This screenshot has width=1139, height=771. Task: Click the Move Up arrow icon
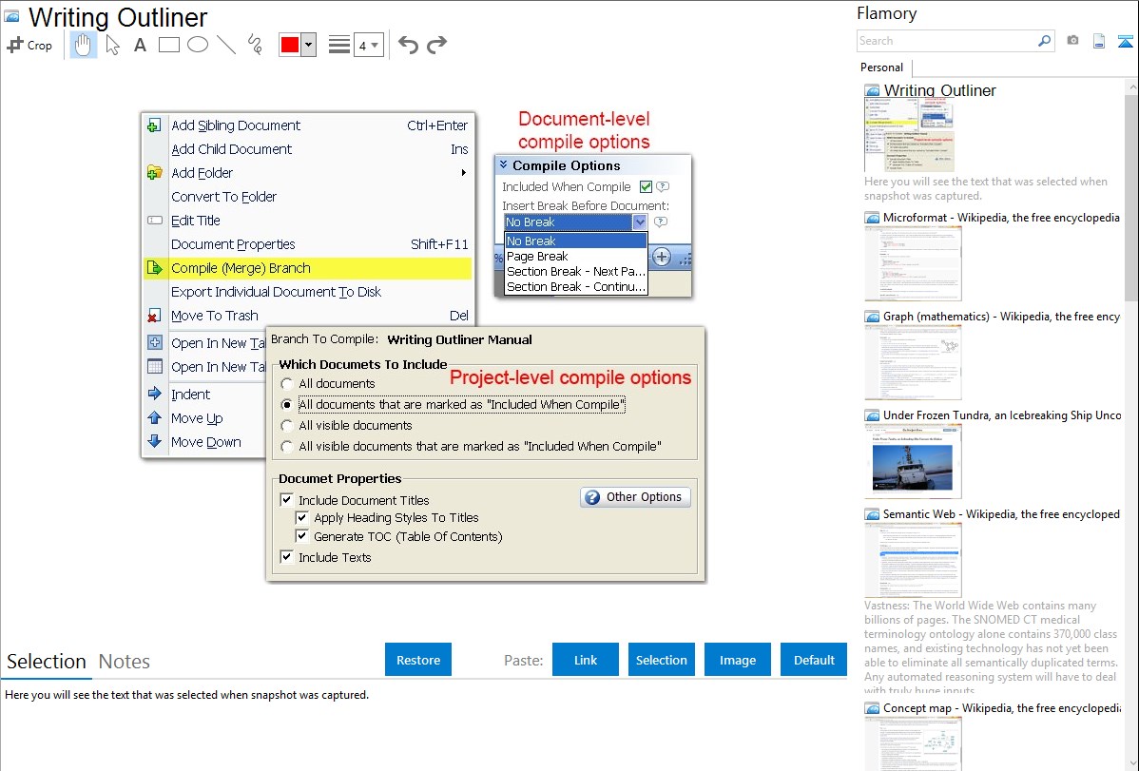[x=155, y=418]
